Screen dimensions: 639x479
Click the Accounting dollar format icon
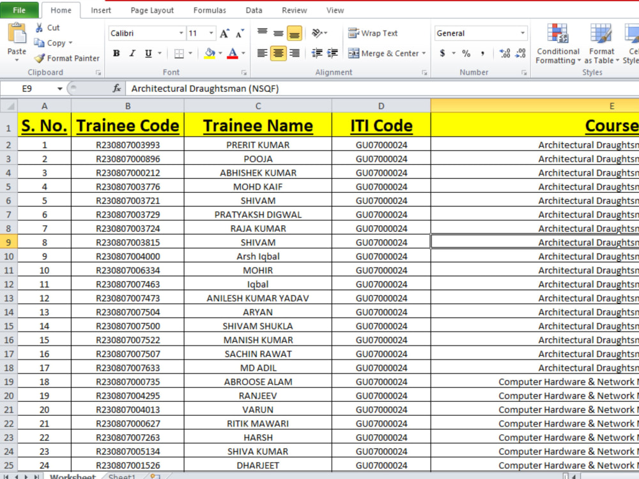pos(443,53)
